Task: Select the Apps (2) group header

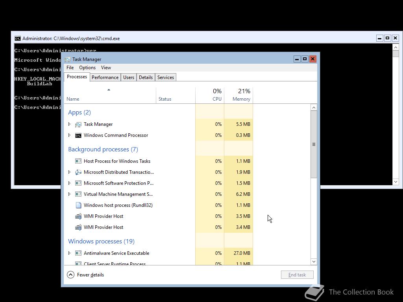Action: pyautogui.click(x=79, y=112)
